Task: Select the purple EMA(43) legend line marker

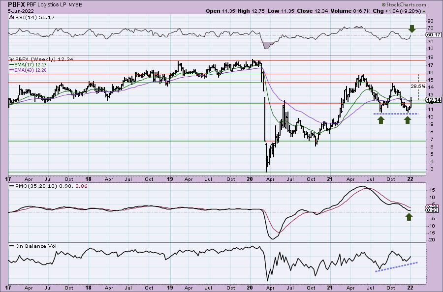Action: click(x=11, y=70)
